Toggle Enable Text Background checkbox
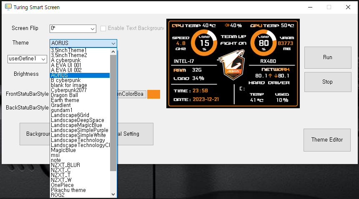This screenshot has width=359, height=199. click(x=103, y=28)
